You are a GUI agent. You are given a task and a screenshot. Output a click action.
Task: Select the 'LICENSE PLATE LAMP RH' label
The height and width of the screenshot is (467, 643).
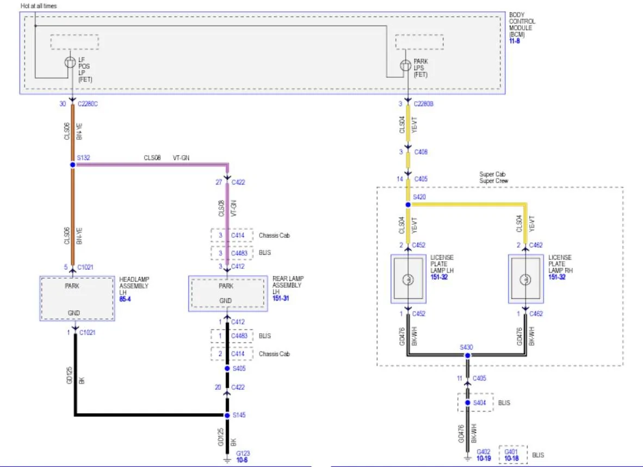pos(560,264)
